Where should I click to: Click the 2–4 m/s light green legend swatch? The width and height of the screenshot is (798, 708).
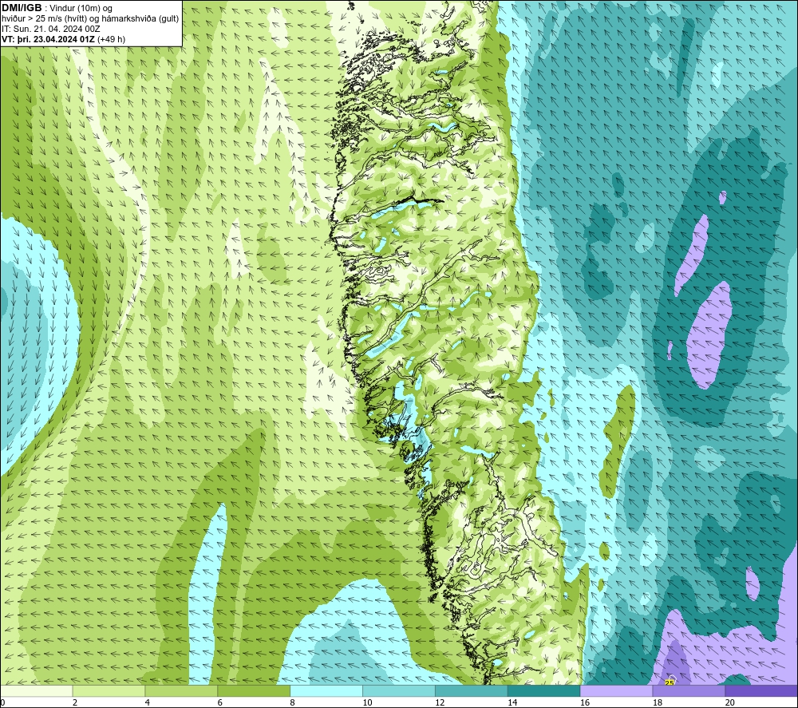pyautogui.click(x=109, y=690)
